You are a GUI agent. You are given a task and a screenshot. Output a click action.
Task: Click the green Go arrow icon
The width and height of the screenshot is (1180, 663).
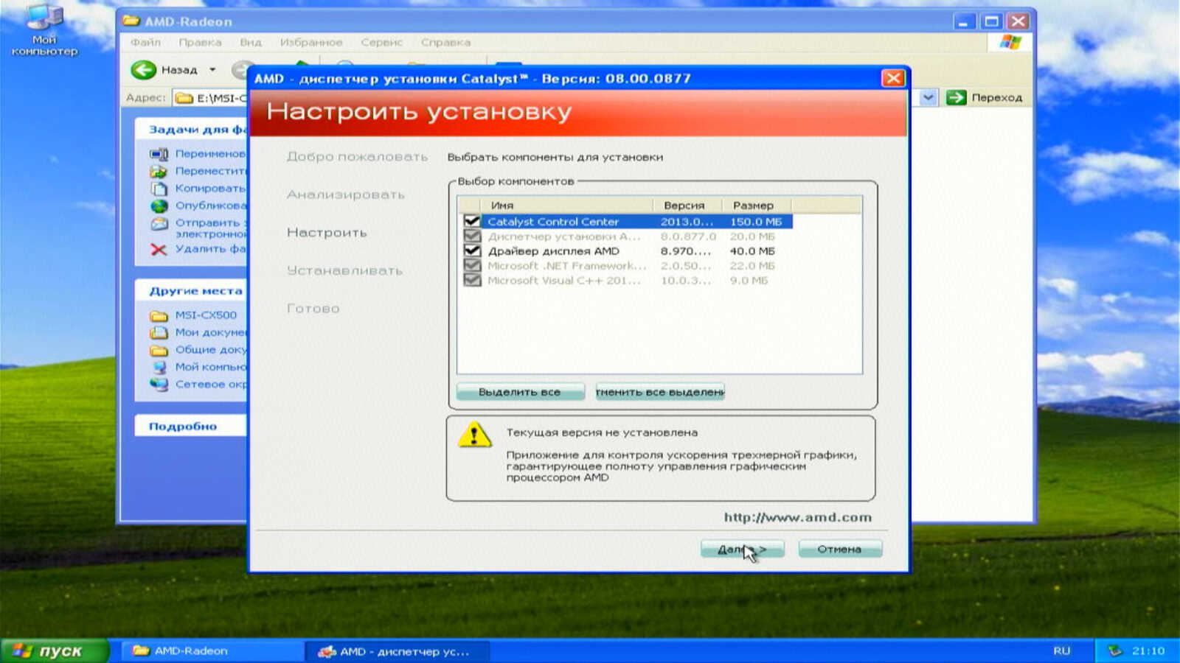pyautogui.click(x=956, y=97)
